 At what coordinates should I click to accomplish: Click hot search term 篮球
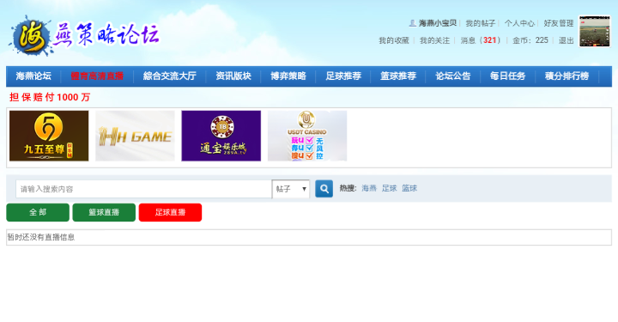(409, 188)
